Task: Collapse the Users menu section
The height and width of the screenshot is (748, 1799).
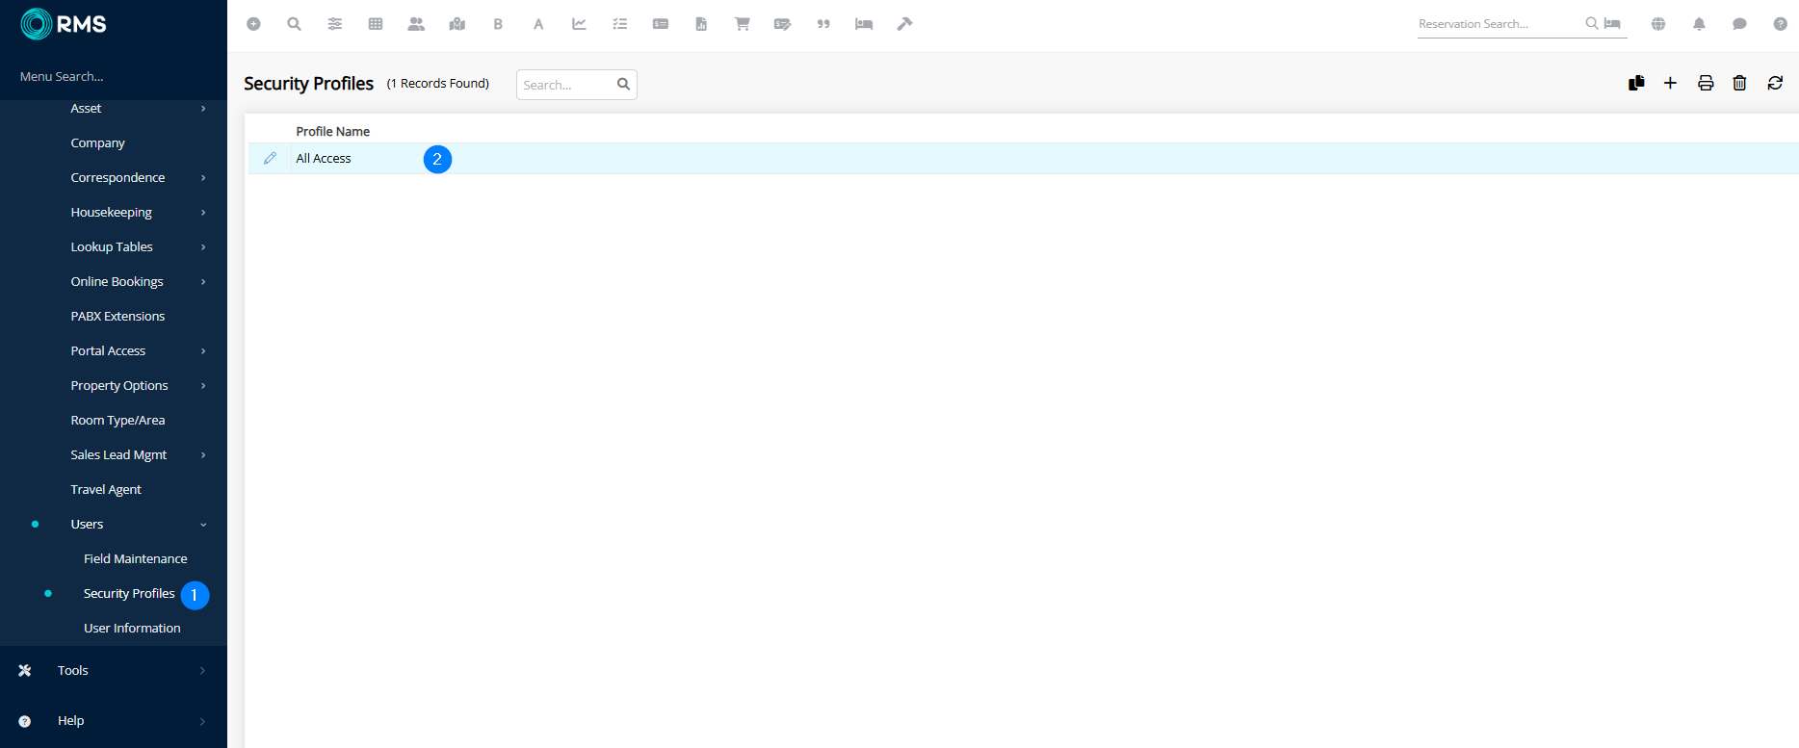Action: coord(88,525)
